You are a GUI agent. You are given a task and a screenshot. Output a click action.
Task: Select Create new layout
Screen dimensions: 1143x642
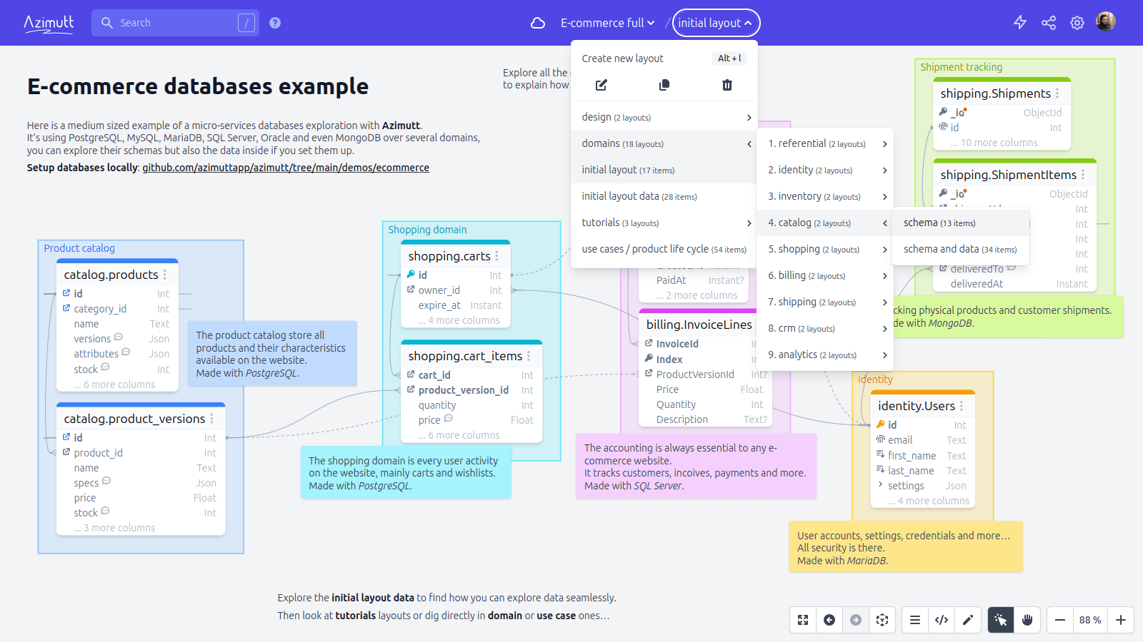pos(664,58)
